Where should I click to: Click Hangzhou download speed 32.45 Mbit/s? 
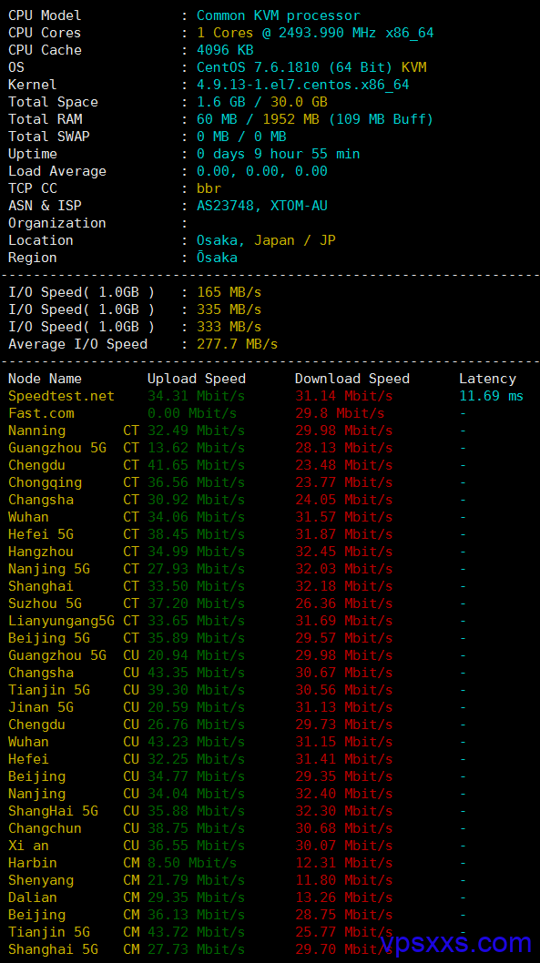pos(343,552)
